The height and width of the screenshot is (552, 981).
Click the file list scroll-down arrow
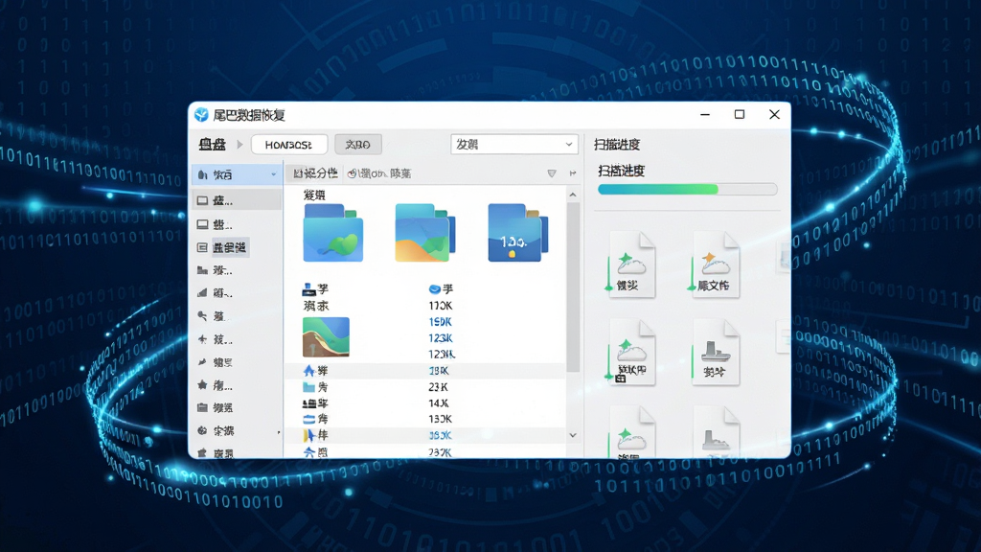pos(573,435)
